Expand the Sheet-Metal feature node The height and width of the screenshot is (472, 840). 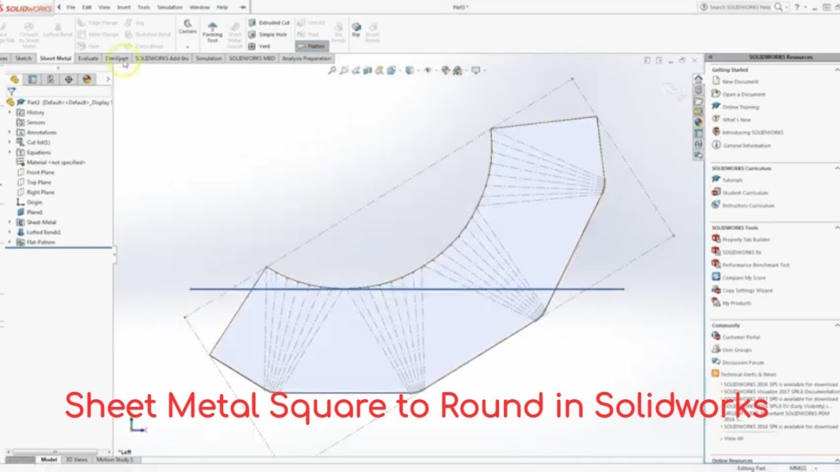(x=10, y=222)
